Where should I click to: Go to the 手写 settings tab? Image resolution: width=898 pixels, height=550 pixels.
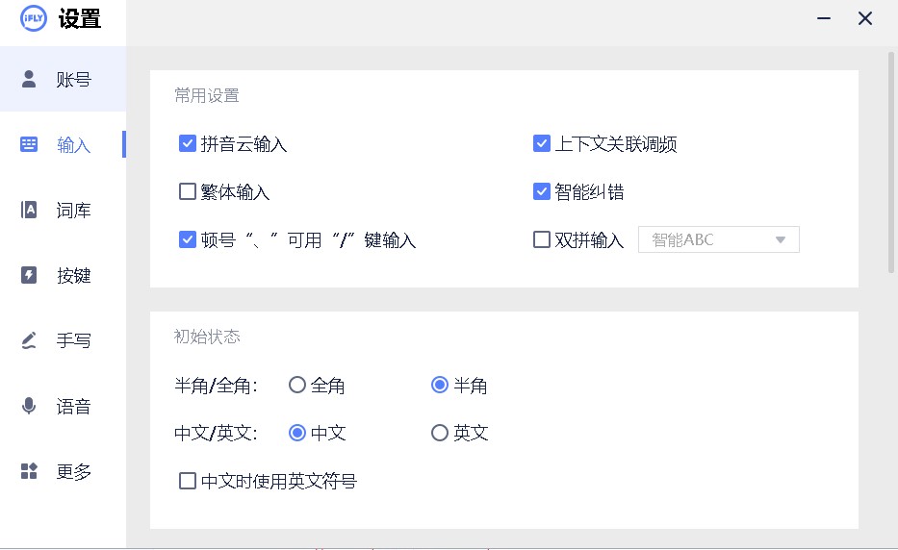coord(73,341)
